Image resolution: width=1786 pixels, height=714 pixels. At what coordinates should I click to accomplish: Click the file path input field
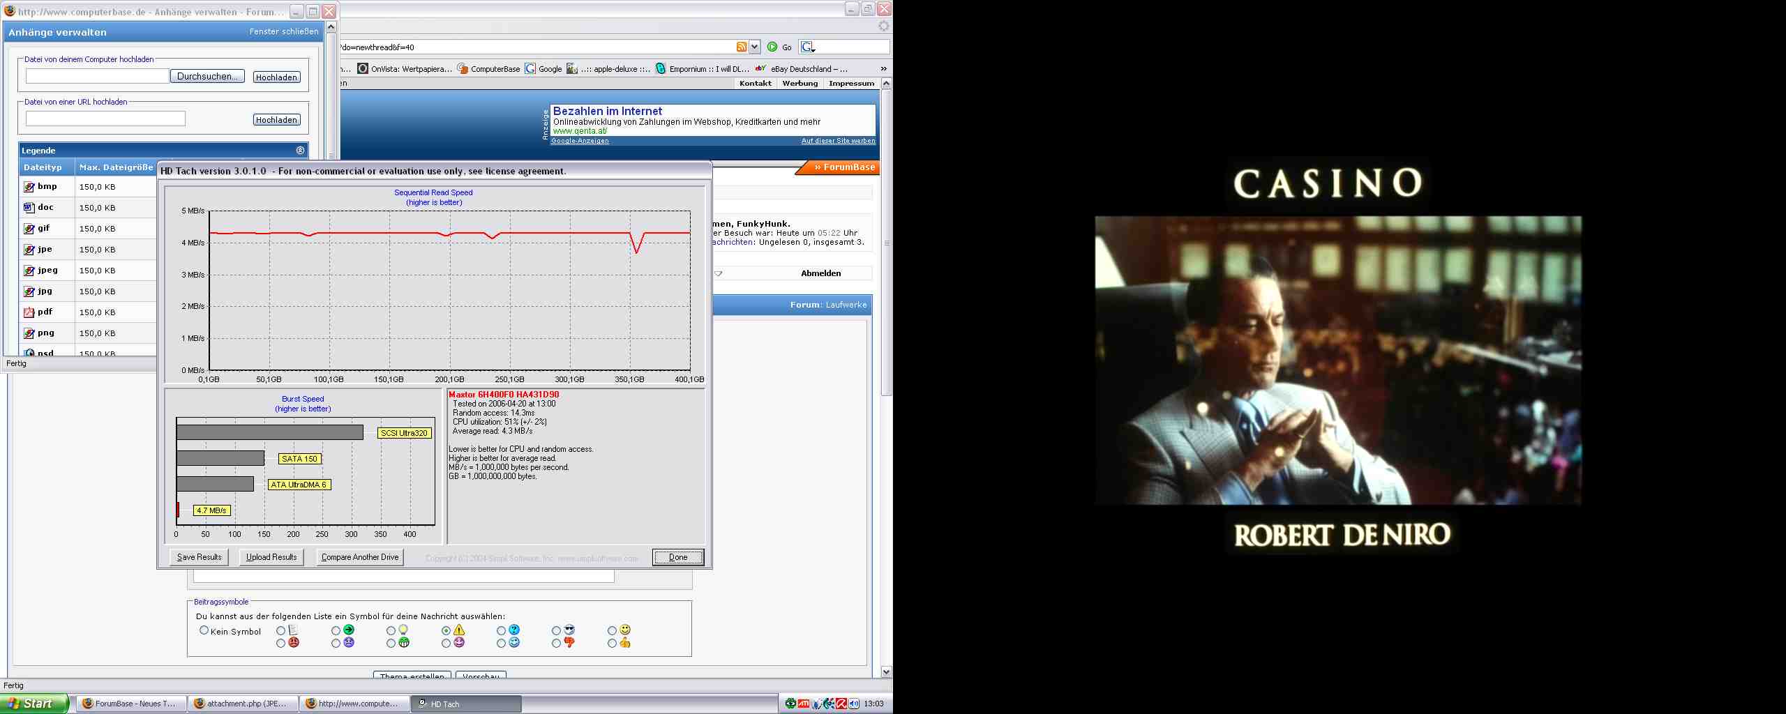[x=98, y=76]
